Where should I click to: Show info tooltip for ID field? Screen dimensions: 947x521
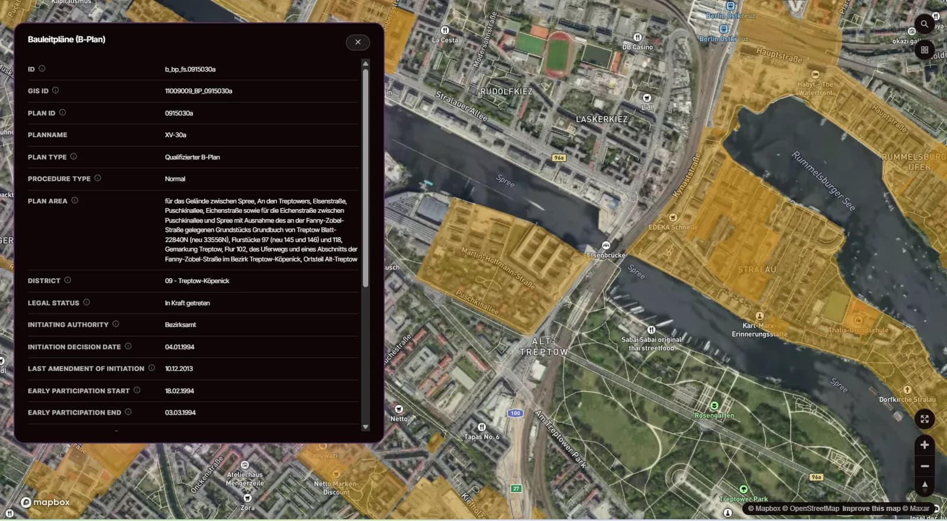pyautogui.click(x=41, y=69)
